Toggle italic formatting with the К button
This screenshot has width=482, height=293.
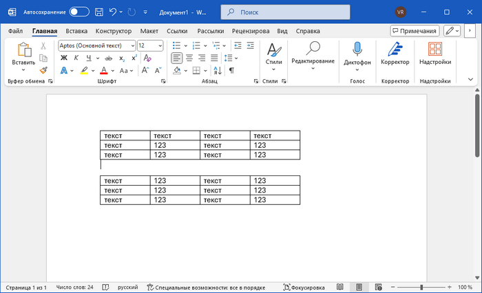click(77, 58)
